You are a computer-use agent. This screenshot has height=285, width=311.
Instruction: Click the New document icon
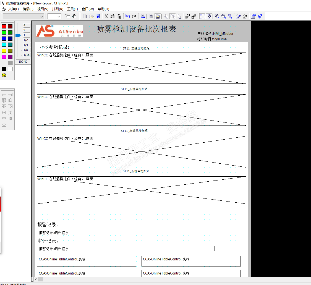tap(85, 16)
